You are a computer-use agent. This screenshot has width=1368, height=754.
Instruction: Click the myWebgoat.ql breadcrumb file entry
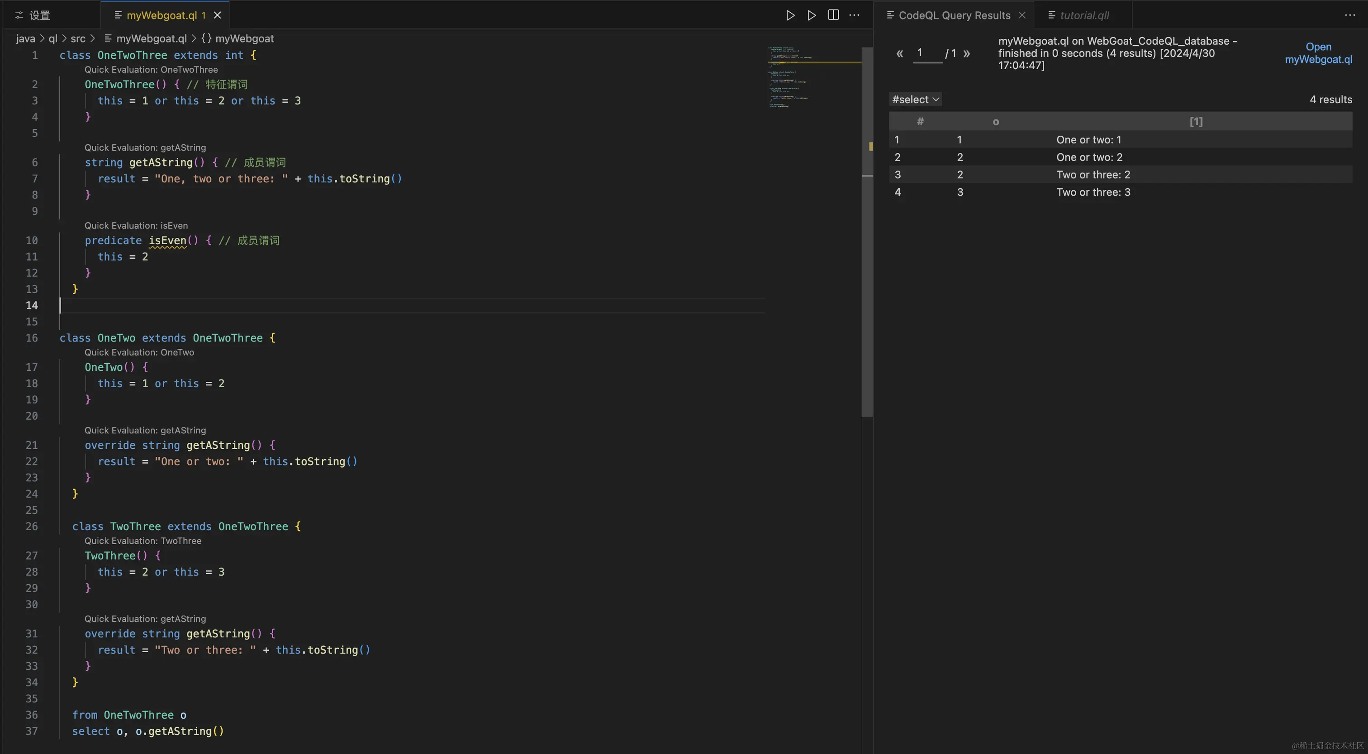pos(146,38)
